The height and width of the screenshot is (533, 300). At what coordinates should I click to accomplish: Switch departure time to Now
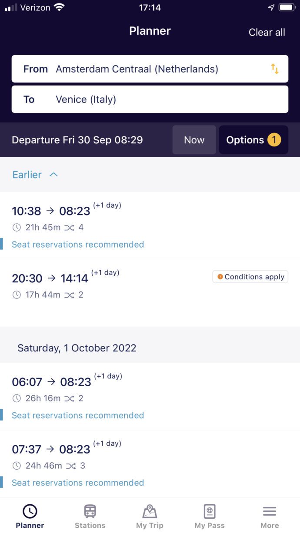pos(194,139)
